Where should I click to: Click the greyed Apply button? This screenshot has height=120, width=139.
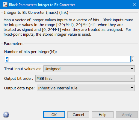(x=127, y=115)
